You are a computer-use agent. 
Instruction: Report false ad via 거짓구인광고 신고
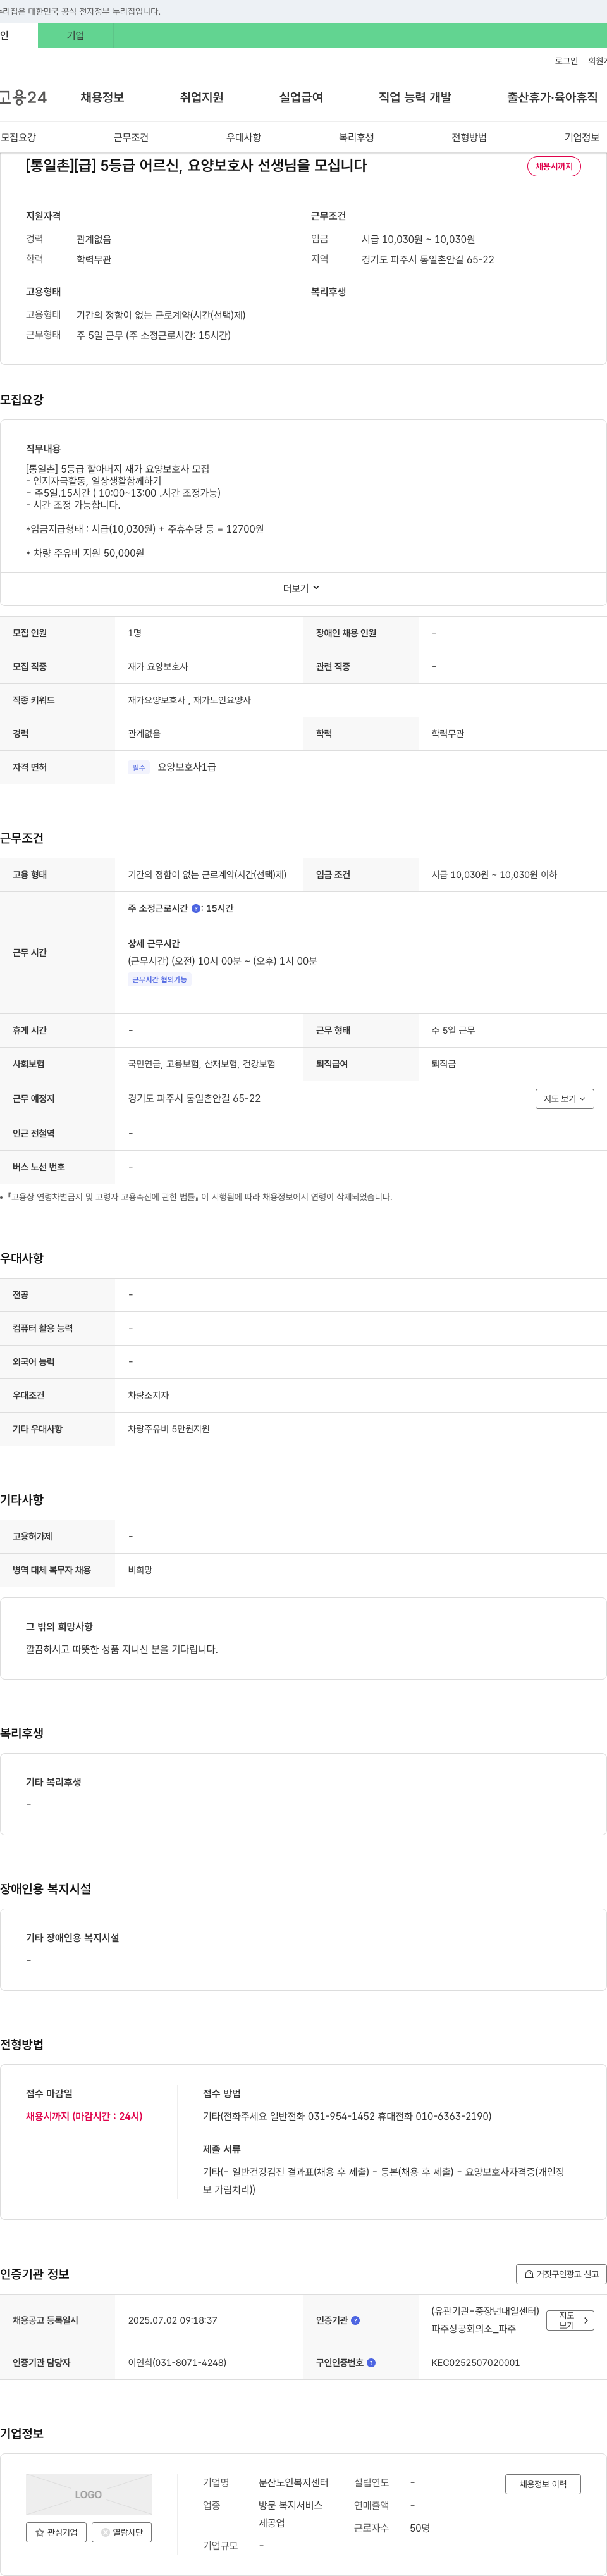561,2274
